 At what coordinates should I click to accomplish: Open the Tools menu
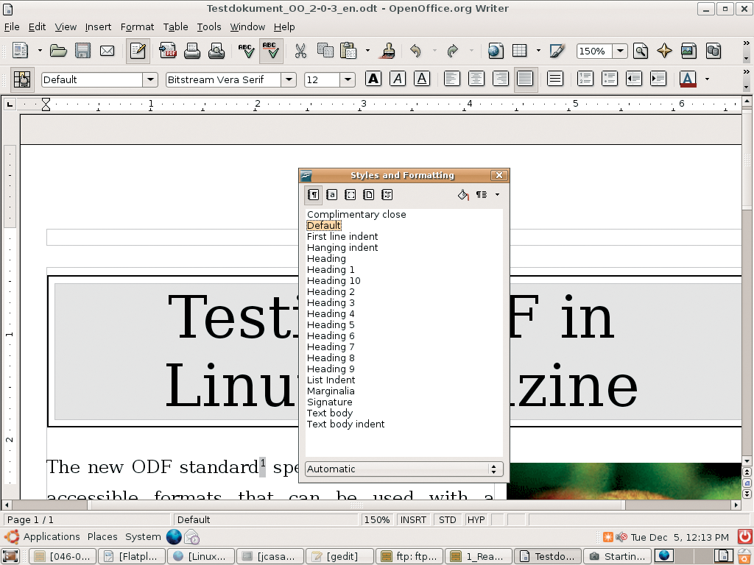click(x=209, y=27)
